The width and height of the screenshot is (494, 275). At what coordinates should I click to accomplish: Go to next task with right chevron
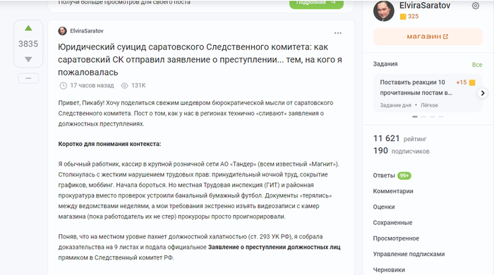click(482, 93)
